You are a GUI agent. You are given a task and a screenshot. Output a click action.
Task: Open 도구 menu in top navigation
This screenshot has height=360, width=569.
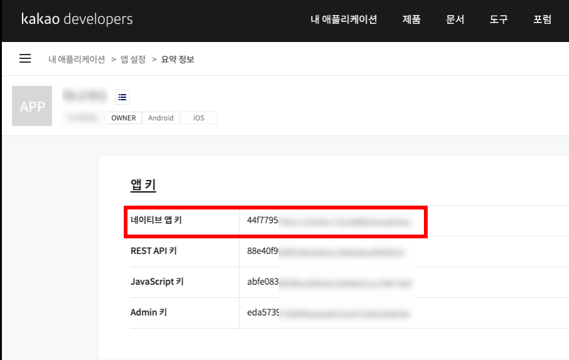[499, 19]
